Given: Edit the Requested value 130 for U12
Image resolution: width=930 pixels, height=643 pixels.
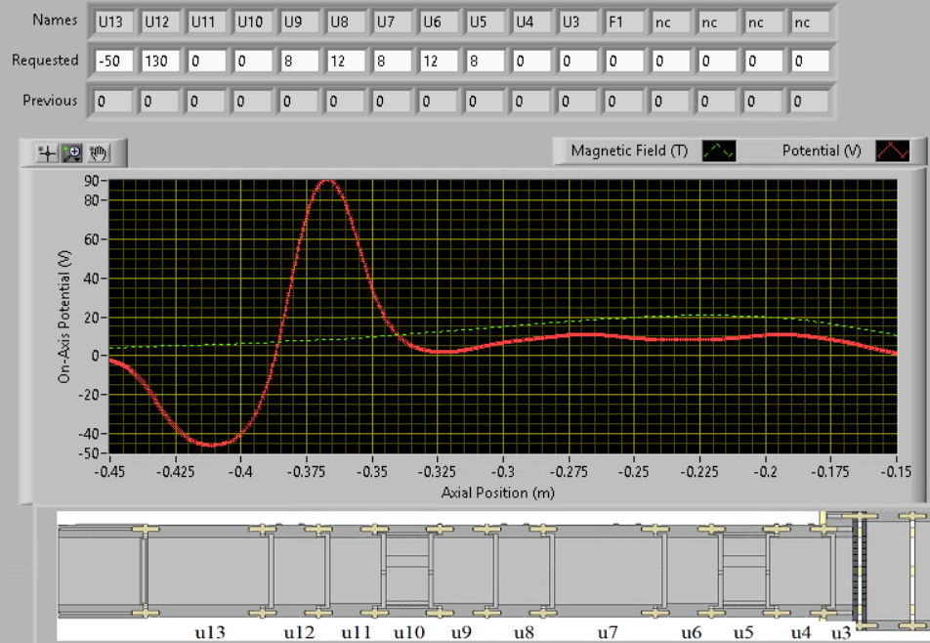Looking at the screenshot, I should tap(160, 61).
